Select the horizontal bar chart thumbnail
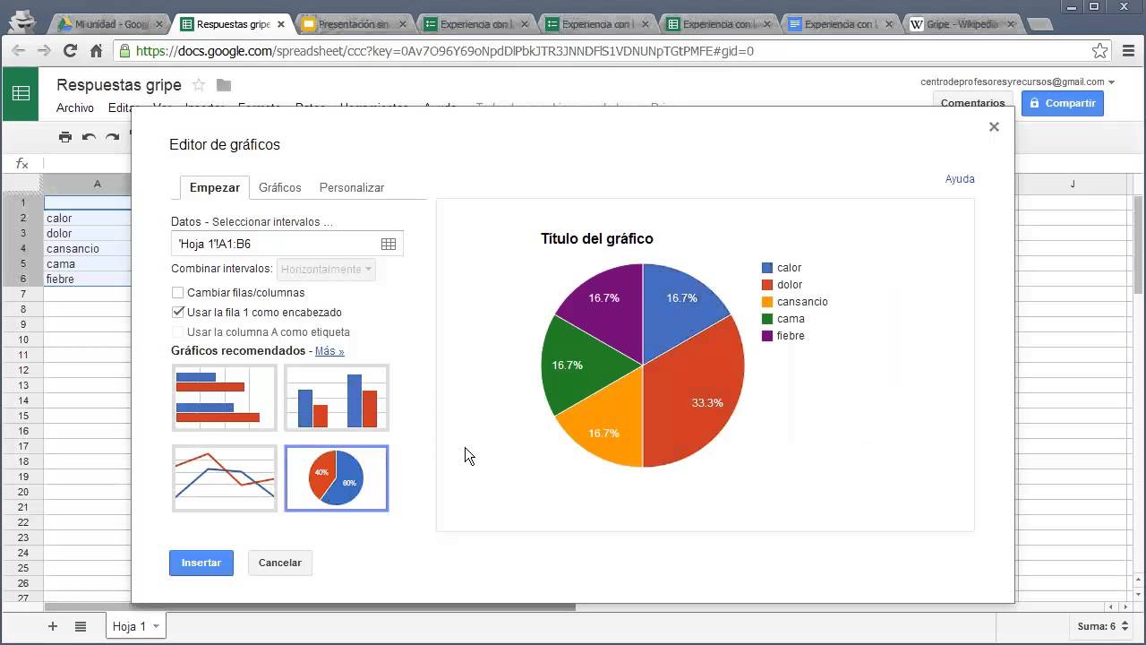1146x645 pixels. point(224,398)
